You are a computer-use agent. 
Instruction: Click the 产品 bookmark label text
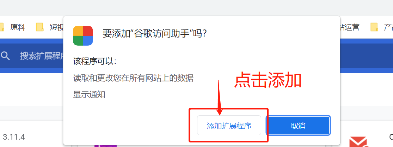388,27
